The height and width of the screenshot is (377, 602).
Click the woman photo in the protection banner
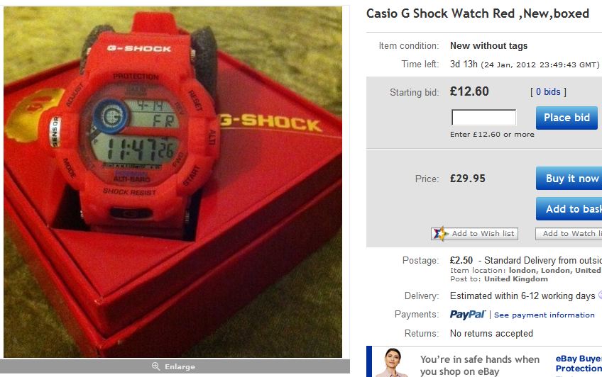tap(393, 362)
